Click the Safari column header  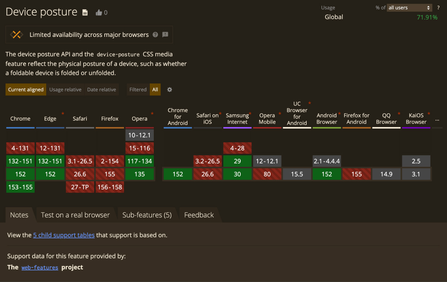80,119
